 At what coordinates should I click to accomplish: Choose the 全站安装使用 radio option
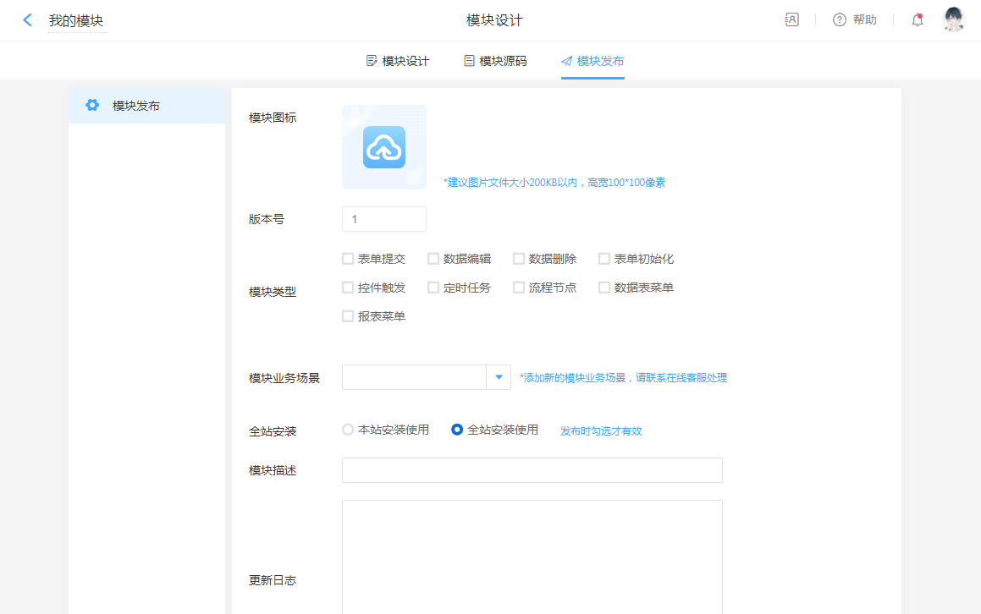[457, 430]
